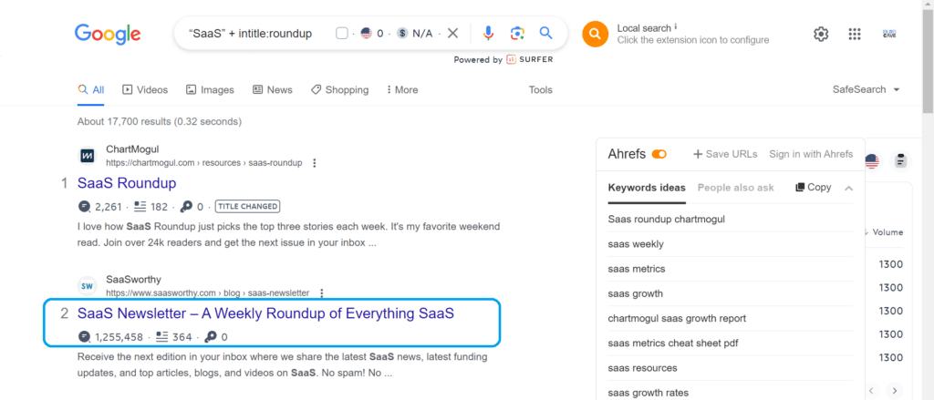
Task: Click Save URLs in the Ahrefs panel
Action: 725,154
